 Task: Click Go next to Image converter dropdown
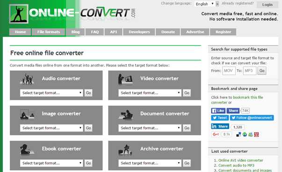tap(88, 128)
